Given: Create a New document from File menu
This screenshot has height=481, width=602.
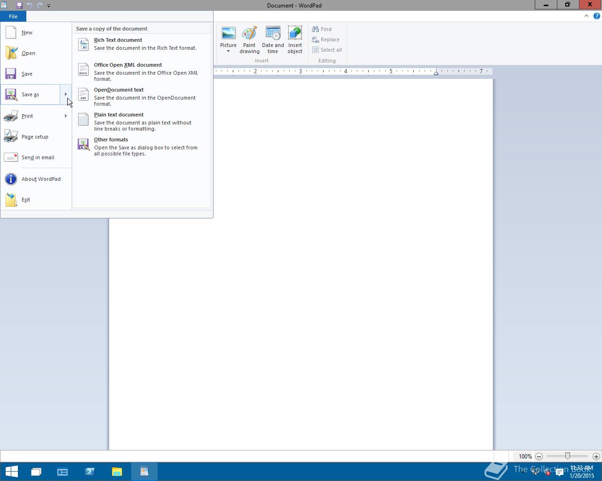Looking at the screenshot, I should [x=36, y=32].
